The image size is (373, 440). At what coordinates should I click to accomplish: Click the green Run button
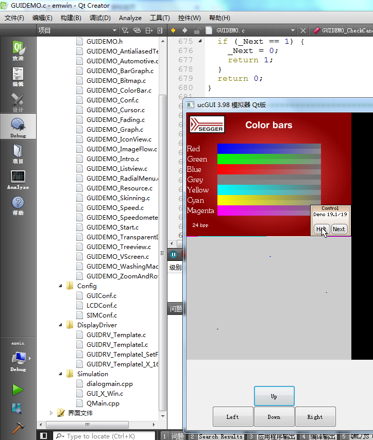[x=18, y=390]
